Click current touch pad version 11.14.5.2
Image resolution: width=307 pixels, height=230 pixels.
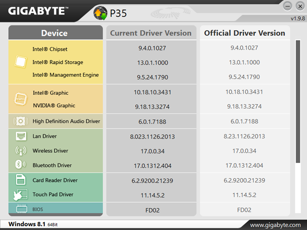(x=153, y=195)
